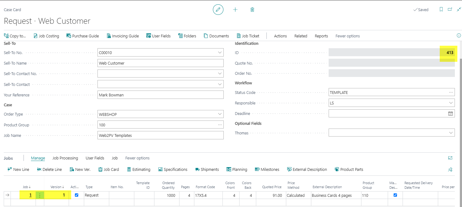Select the User Fields tab in Jobs
Viewport: 462px width, 207px height.
tap(95, 158)
